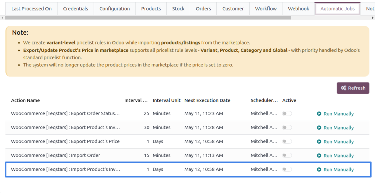Viewport: 375px width, 193px height.
Task: Select the Stock tab
Action: 178,9
